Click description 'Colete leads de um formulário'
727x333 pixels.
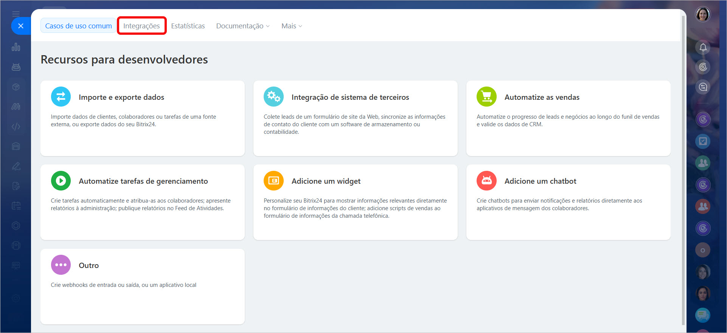tap(354, 124)
